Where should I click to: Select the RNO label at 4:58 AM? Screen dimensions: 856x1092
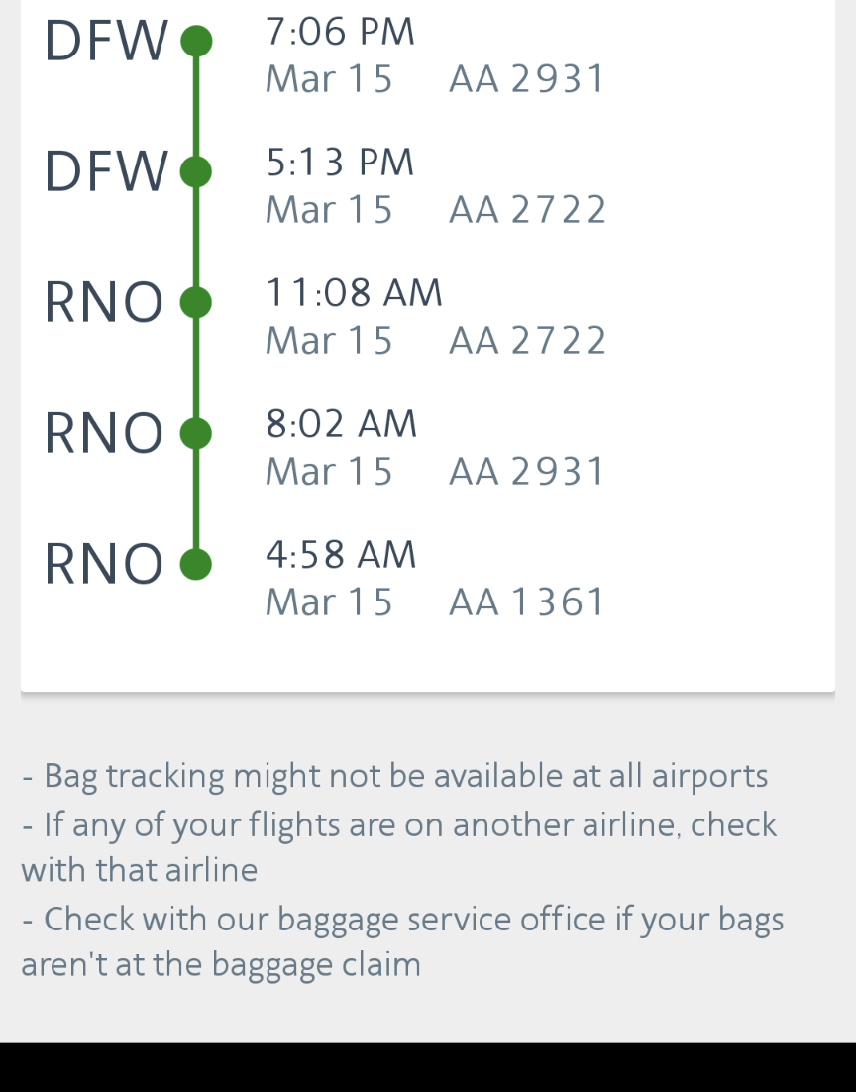[x=104, y=565]
